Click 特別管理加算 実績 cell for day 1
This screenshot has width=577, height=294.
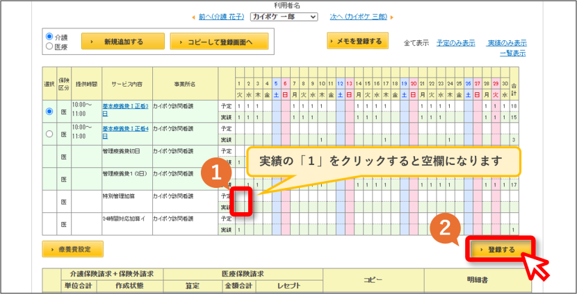point(240,207)
